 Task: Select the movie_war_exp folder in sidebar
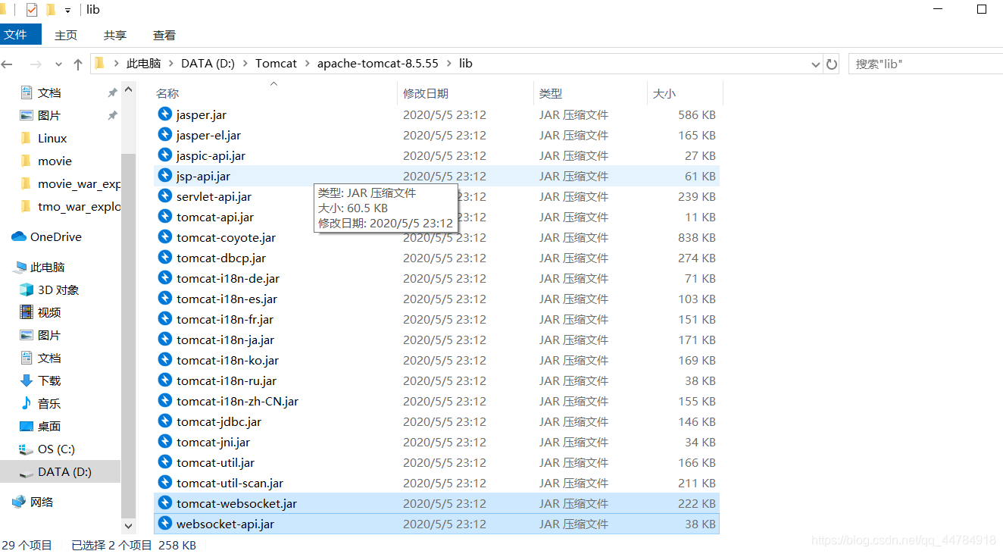tap(79, 183)
